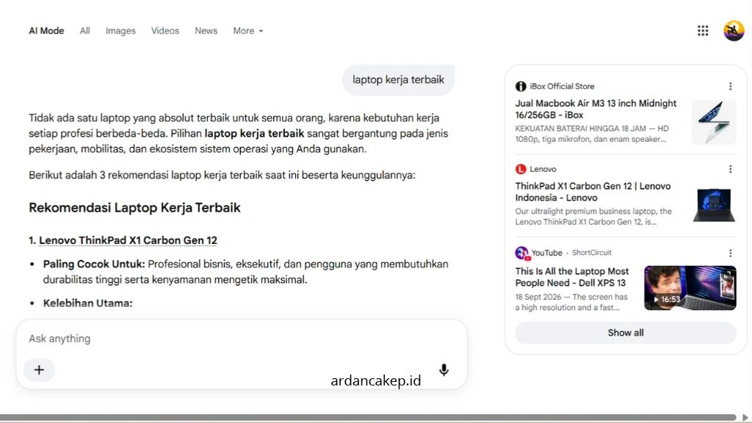The height and width of the screenshot is (423, 752).
Task: Click the laptop kerja terbaik query bubble
Action: pos(398,79)
